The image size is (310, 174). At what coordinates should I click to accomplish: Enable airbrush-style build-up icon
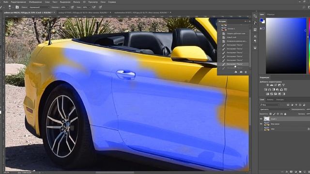(x=94, y=7)
